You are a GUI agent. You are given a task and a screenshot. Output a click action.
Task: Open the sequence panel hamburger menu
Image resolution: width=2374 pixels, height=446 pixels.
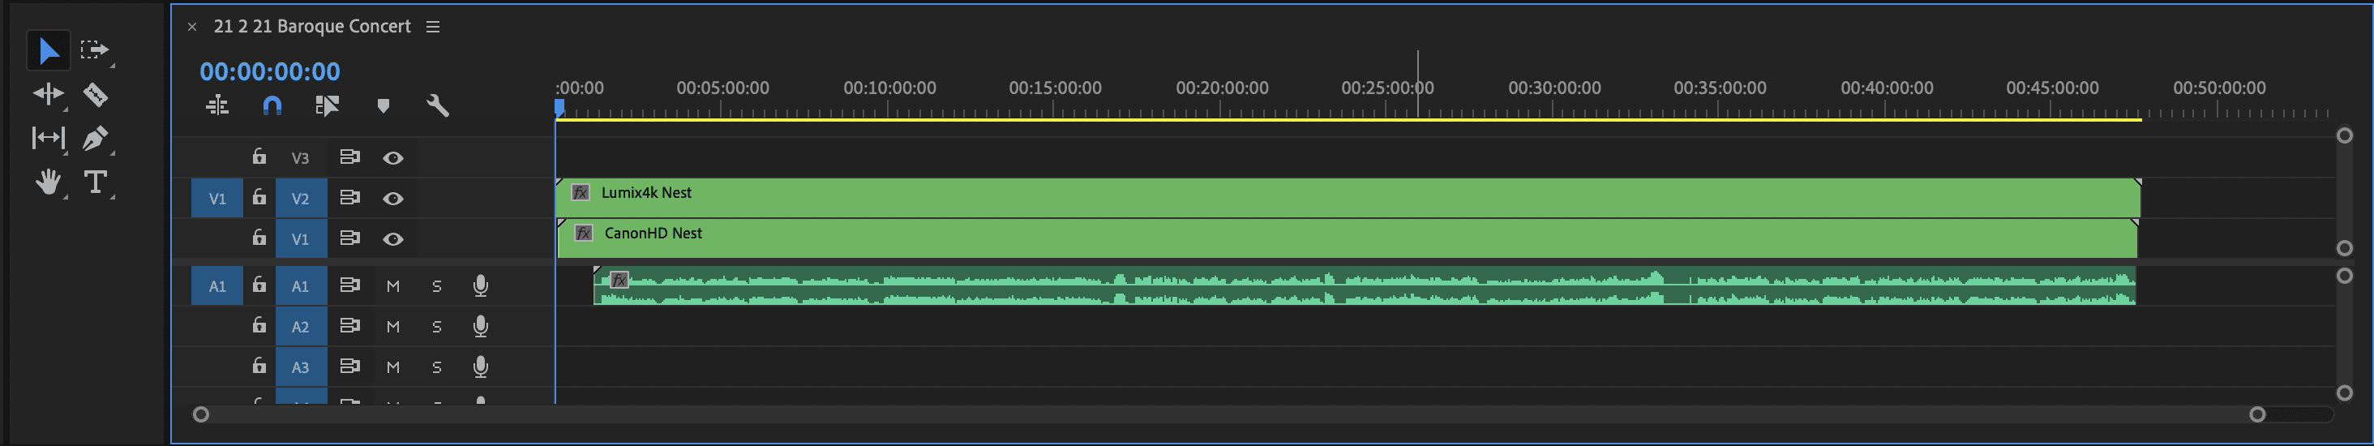tap(433, 27)
